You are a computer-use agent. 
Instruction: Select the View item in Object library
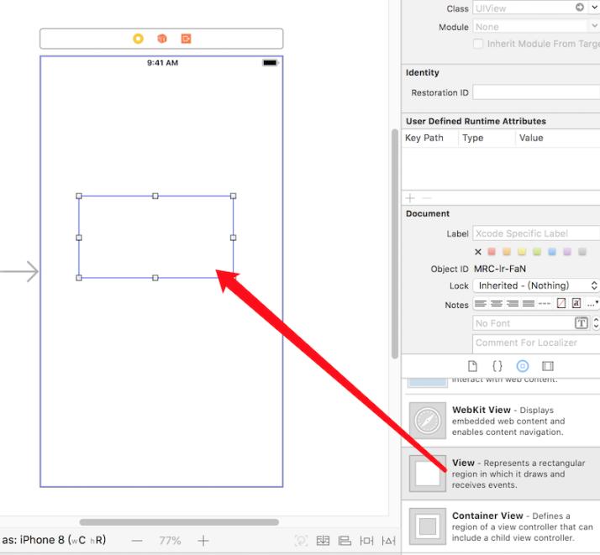pyautogui.click(x=503, y=474)
